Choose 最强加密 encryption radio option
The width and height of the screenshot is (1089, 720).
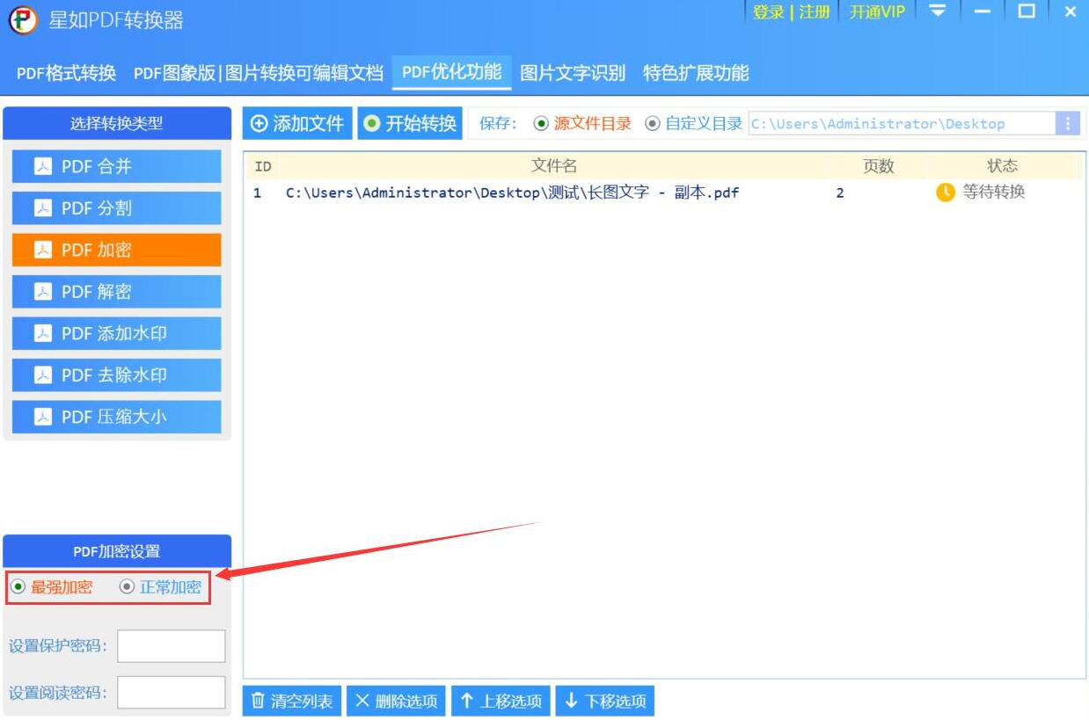click(18, 586)
